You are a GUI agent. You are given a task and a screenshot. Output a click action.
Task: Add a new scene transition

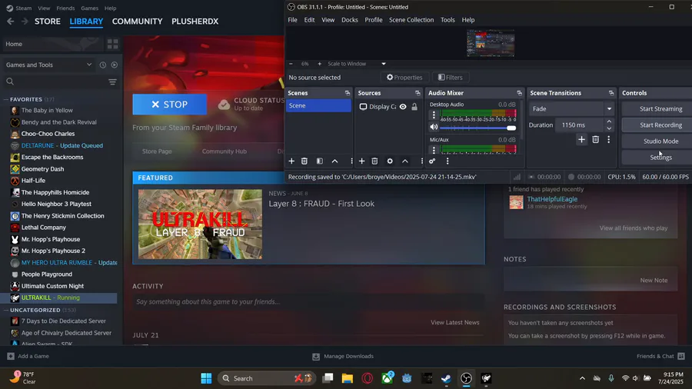coord(581,139)
